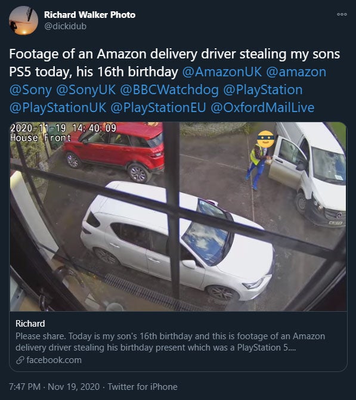Open the 7:47 PM Nov 19, 2020 timestamp
Screen dimensions: 356x400
(54, 387)
